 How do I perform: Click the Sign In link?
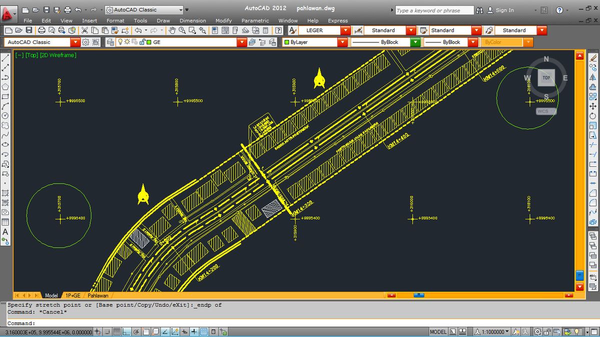click(x=504, y=10)
